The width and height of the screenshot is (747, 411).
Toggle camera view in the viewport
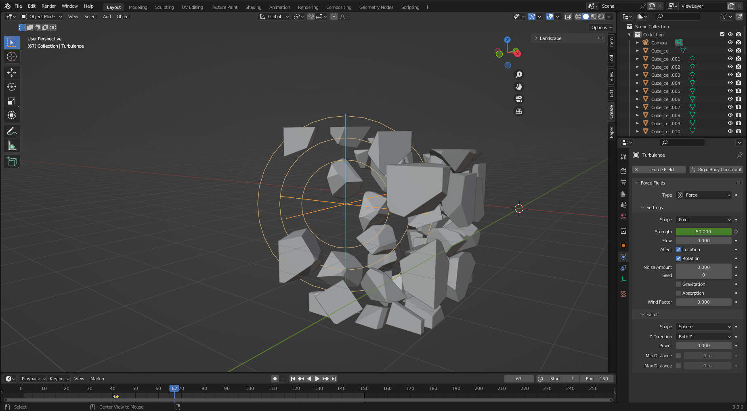click(519, 99)
